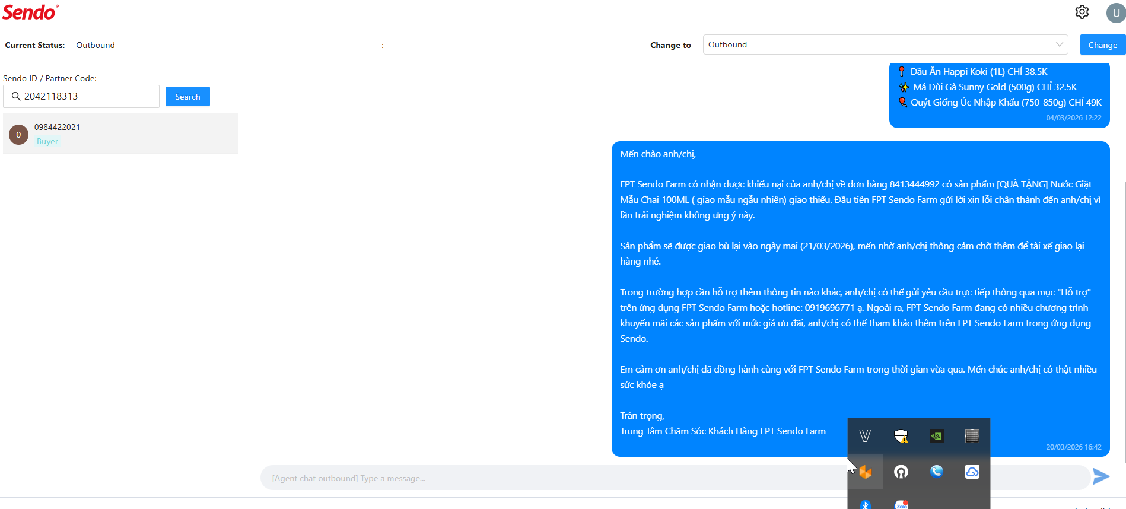Open the cloud sync tray icon
1126x509 pixels.
[x=972, y=472]
